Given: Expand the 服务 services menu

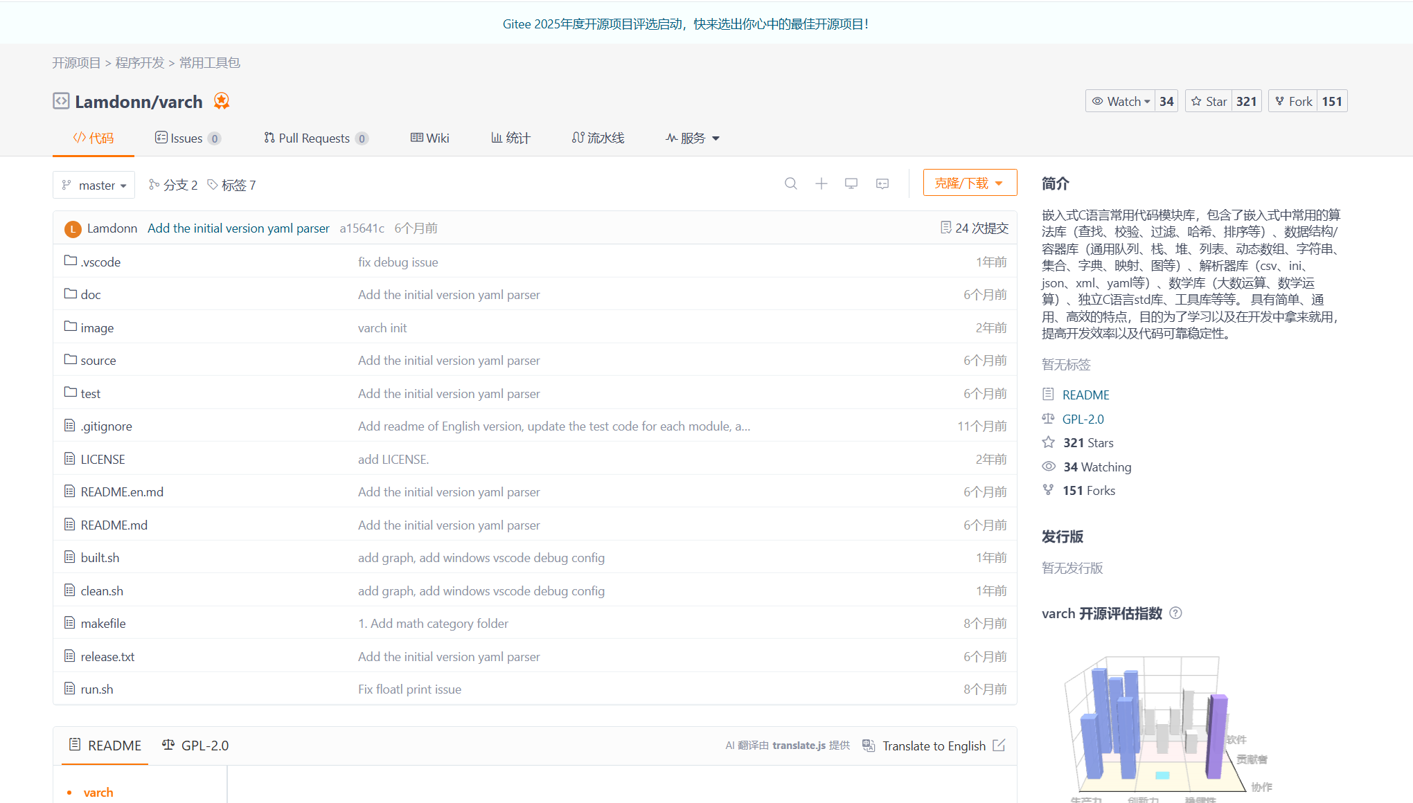Looking at the screenshot, I should click(692, 138).
